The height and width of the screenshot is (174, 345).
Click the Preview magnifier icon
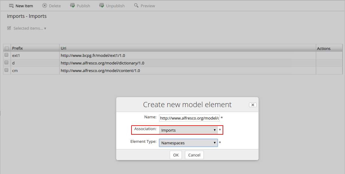[x=136, y=5]
